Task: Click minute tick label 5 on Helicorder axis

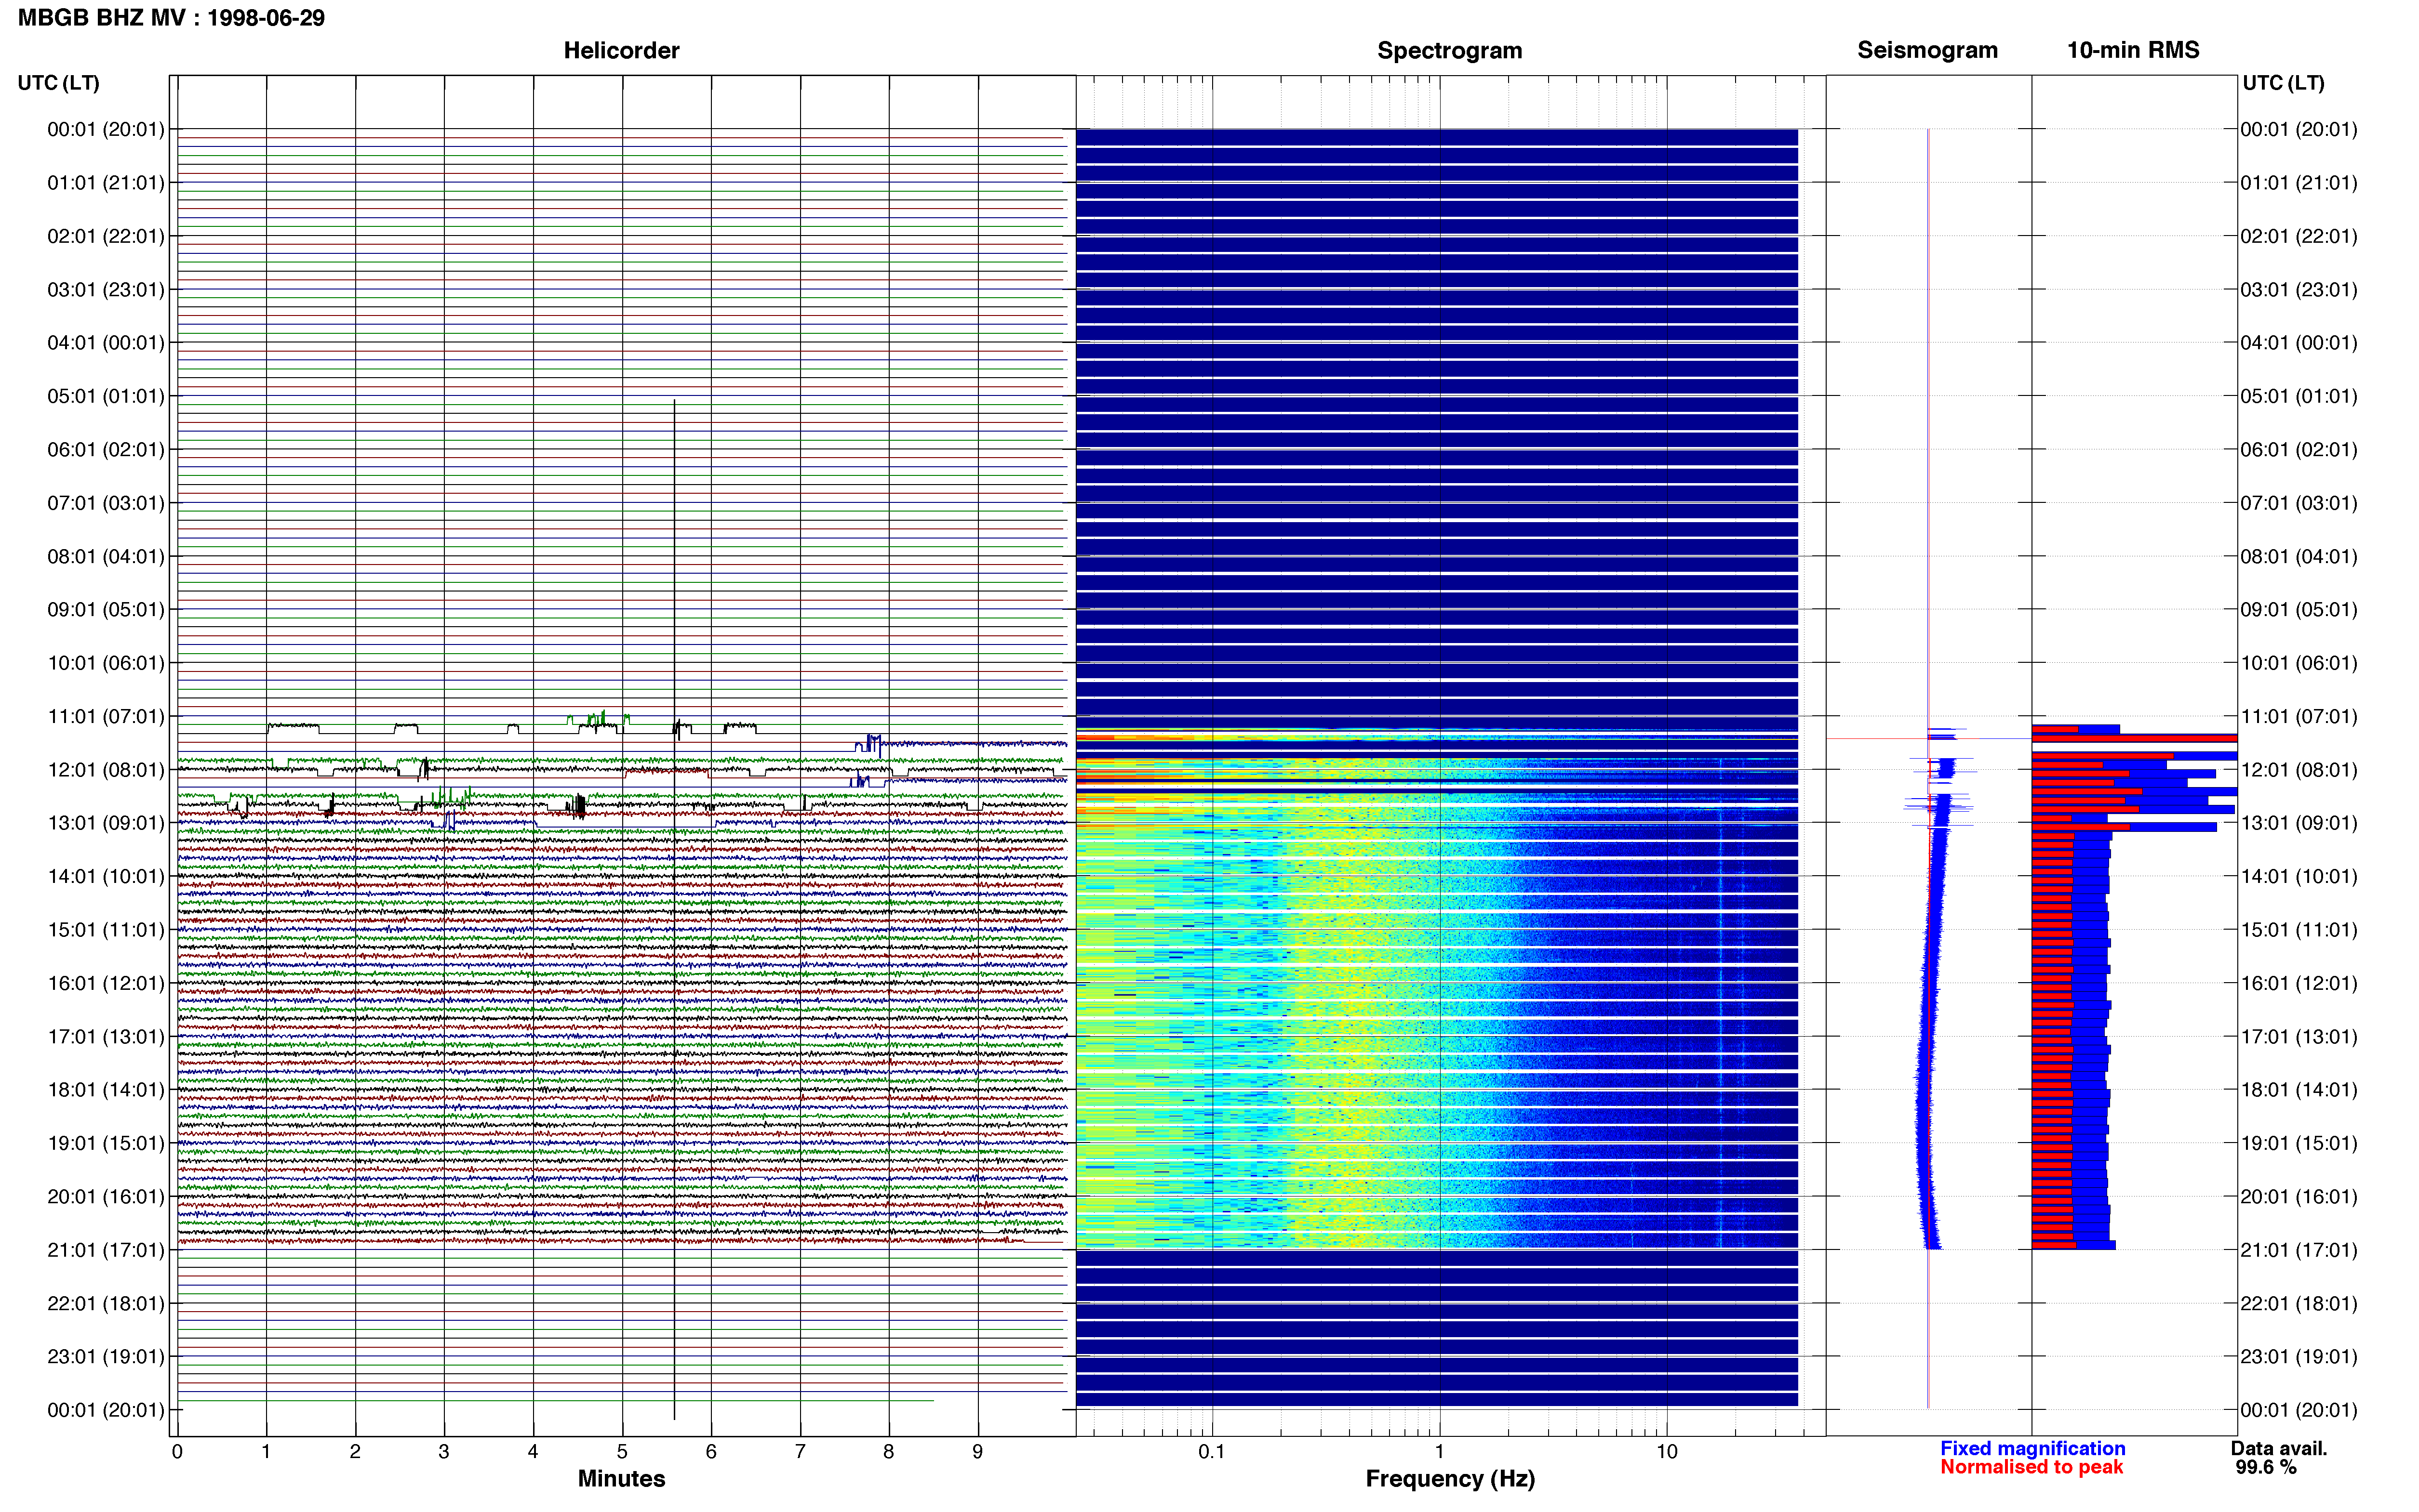Action: tap(622, 1452)
